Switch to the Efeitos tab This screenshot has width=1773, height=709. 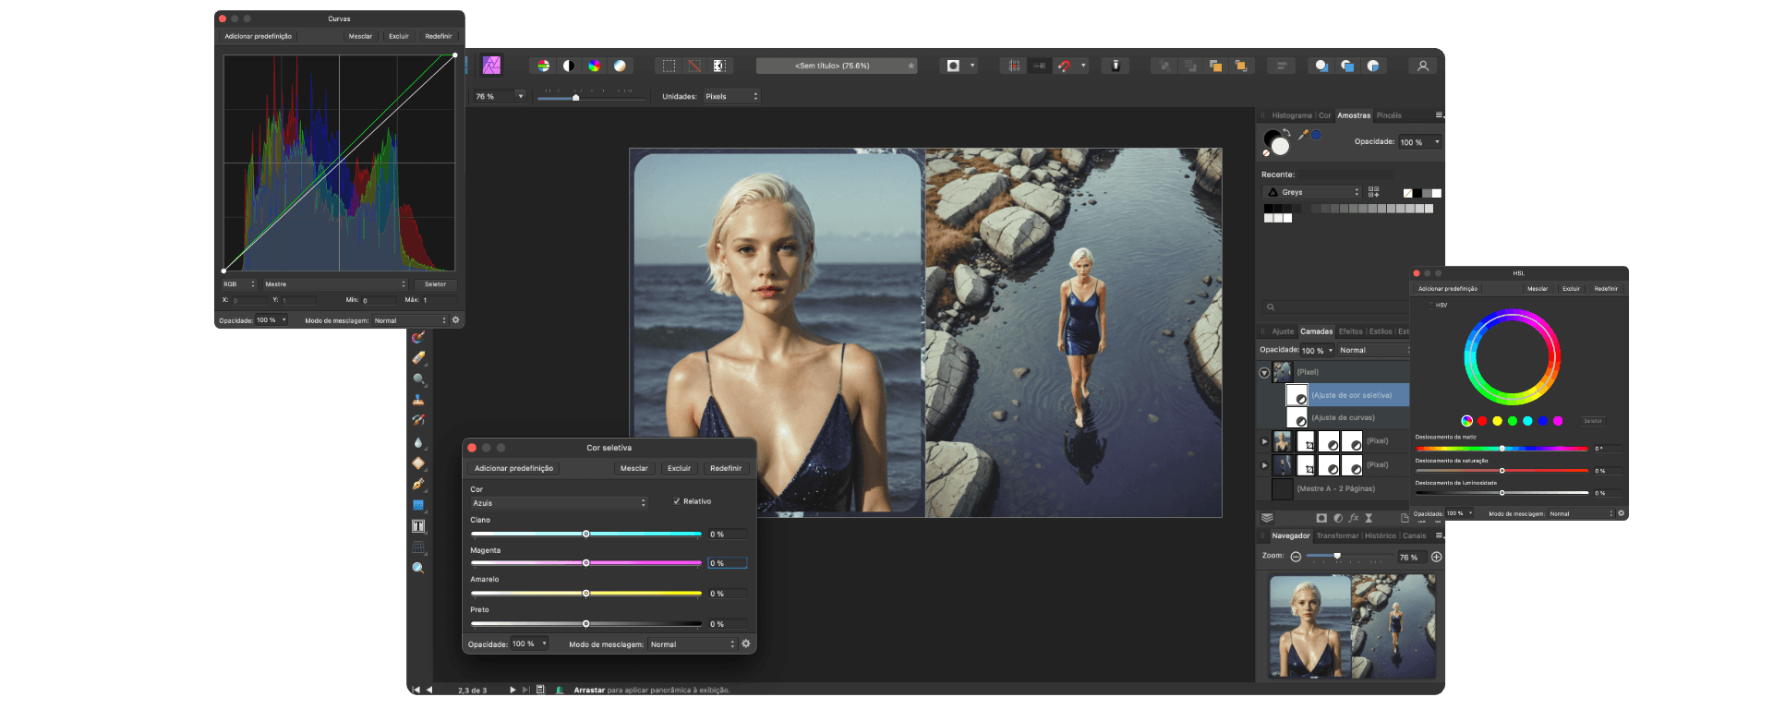(1351, 331)
